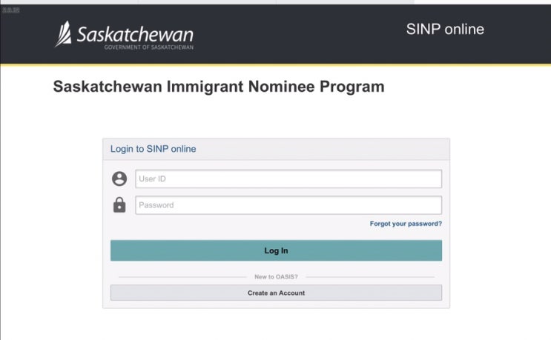This screenshot has width=551, height=340.
Task: Click the Saskatchewan Immigrant Nominee Program heading
Action: click(x=219, y=87)
